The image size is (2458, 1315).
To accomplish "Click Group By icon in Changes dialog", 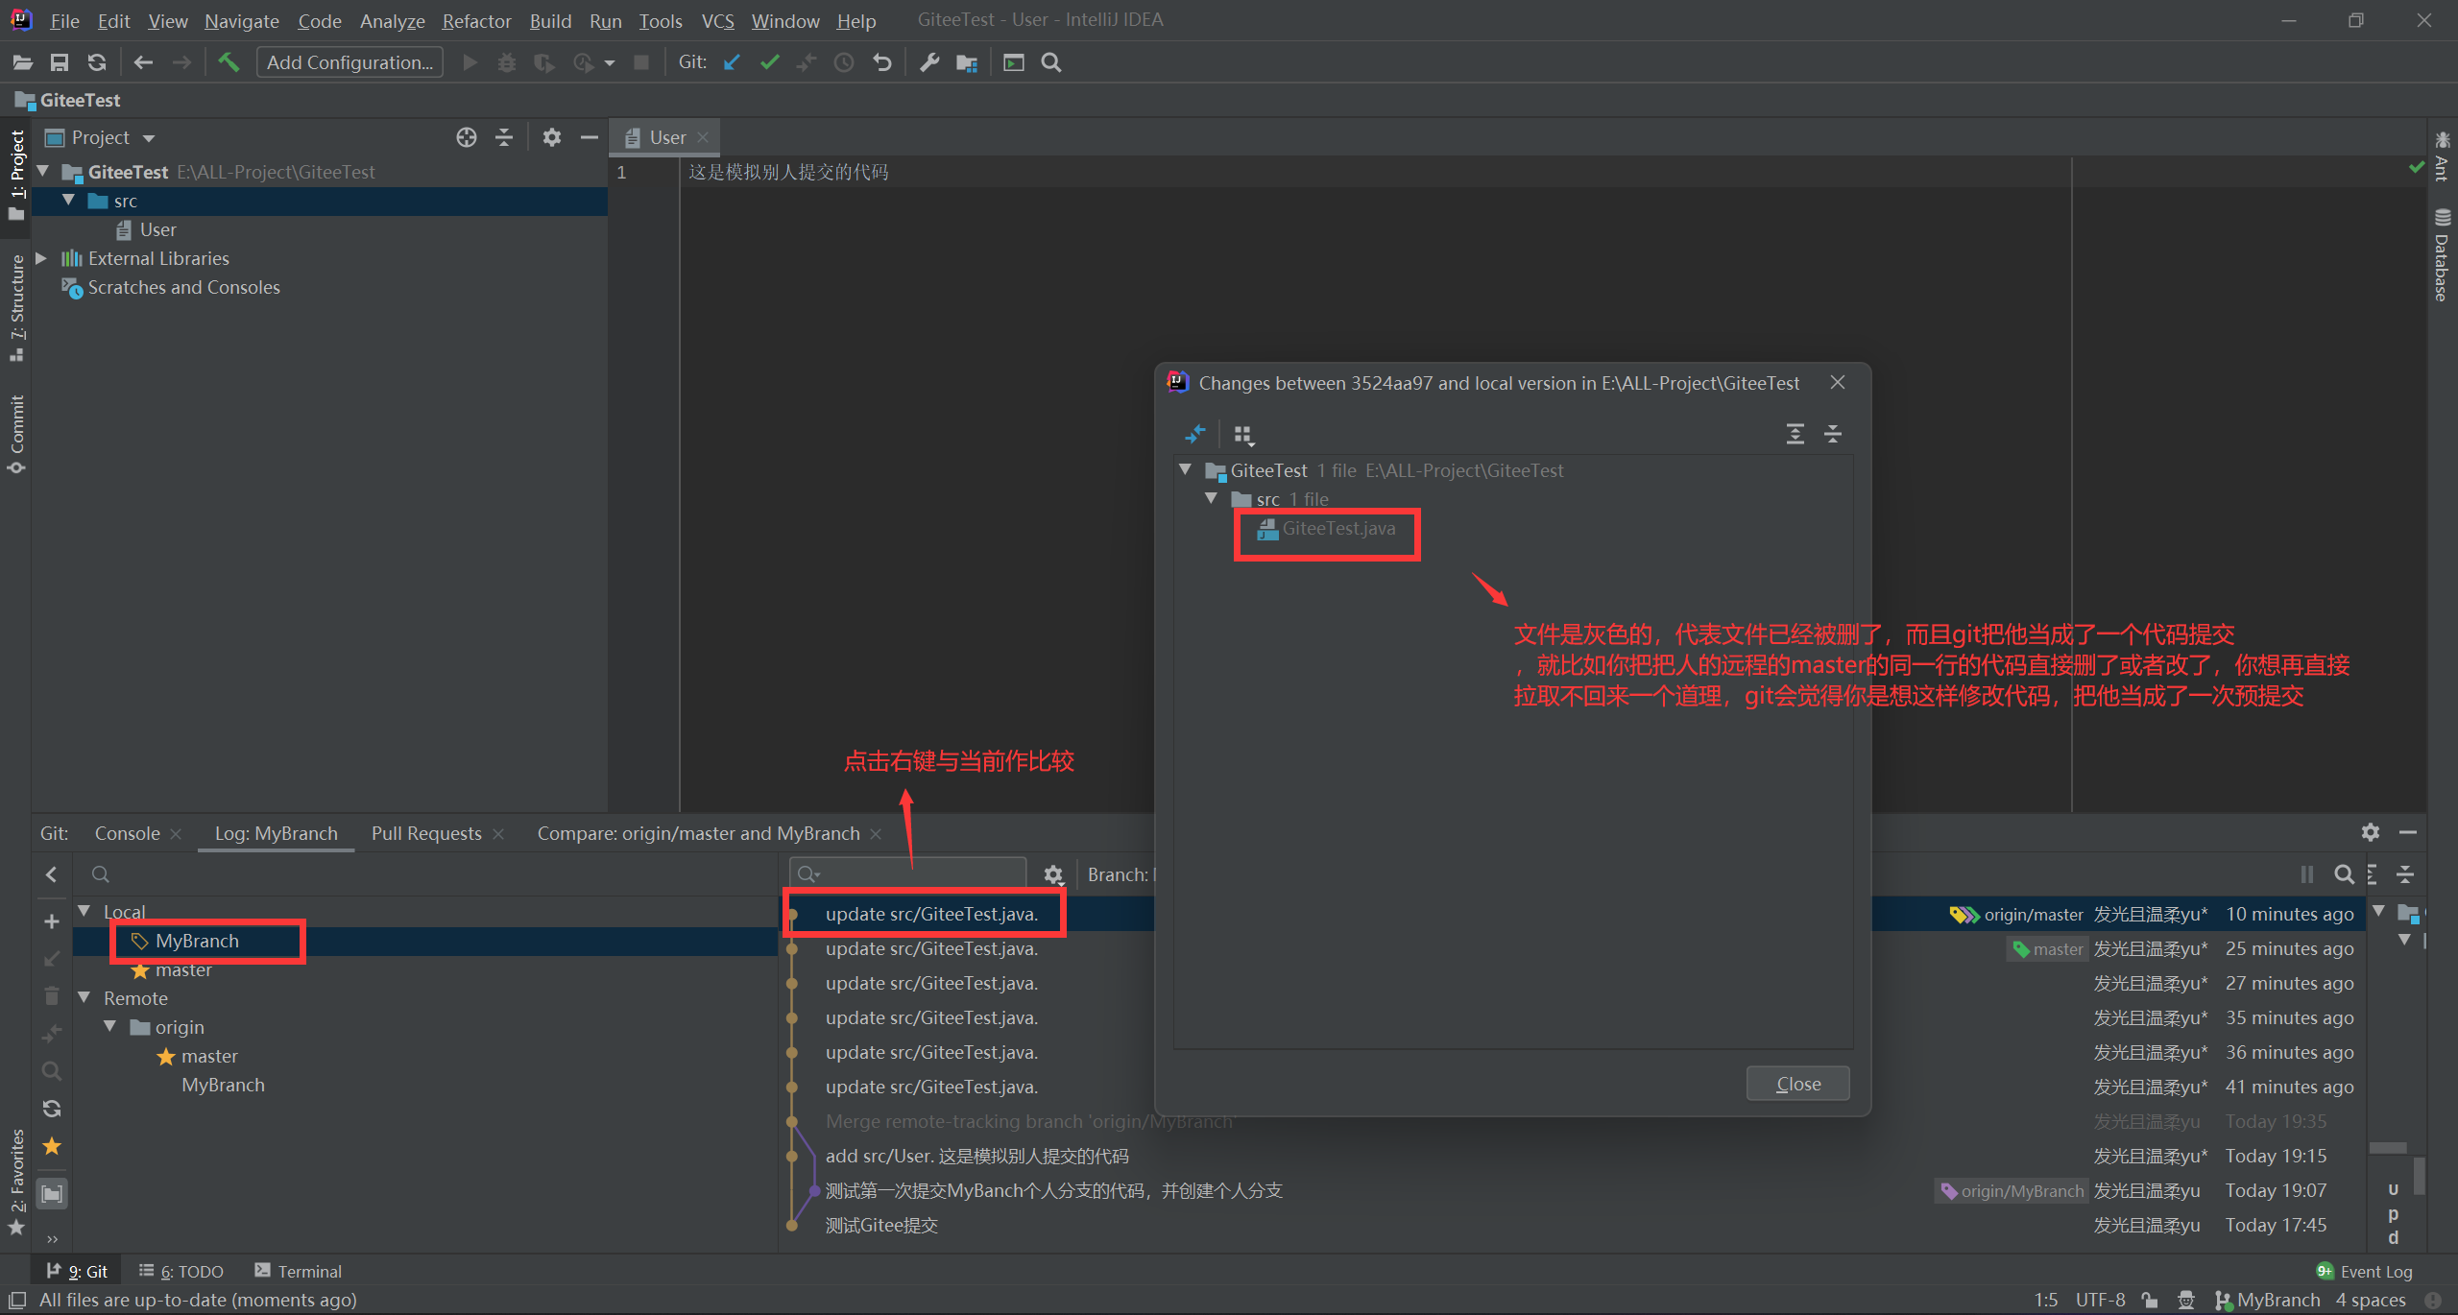I will (1244, 434).
